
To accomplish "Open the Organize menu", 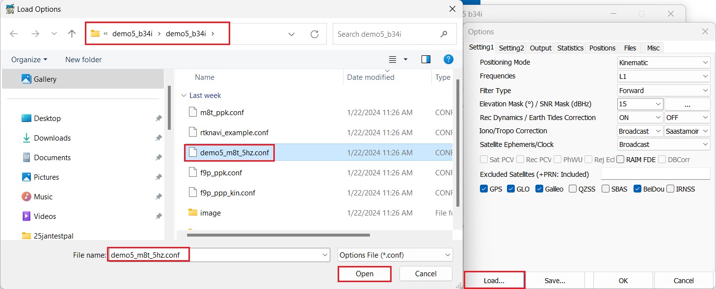I will tap(29, 60).
